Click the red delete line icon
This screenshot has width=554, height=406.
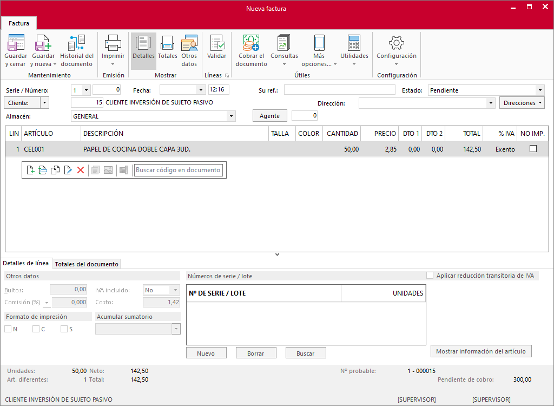click(81, 170)
